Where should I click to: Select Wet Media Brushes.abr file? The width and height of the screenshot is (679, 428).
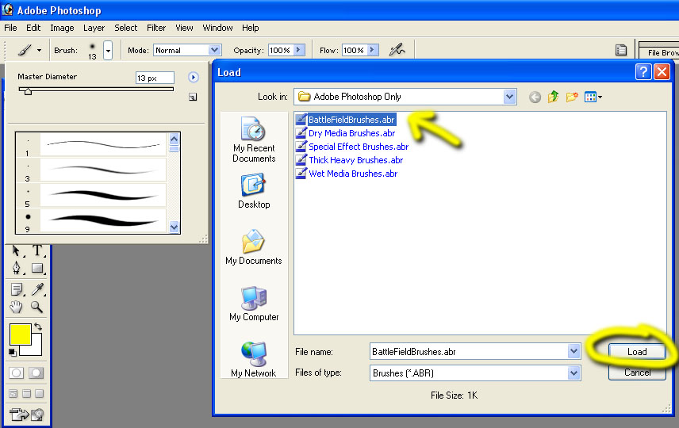(353, 174)
